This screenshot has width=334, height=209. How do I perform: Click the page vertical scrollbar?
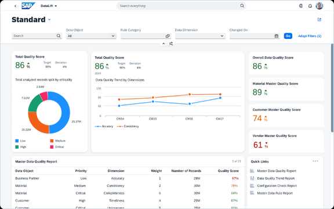coord(332,88)
